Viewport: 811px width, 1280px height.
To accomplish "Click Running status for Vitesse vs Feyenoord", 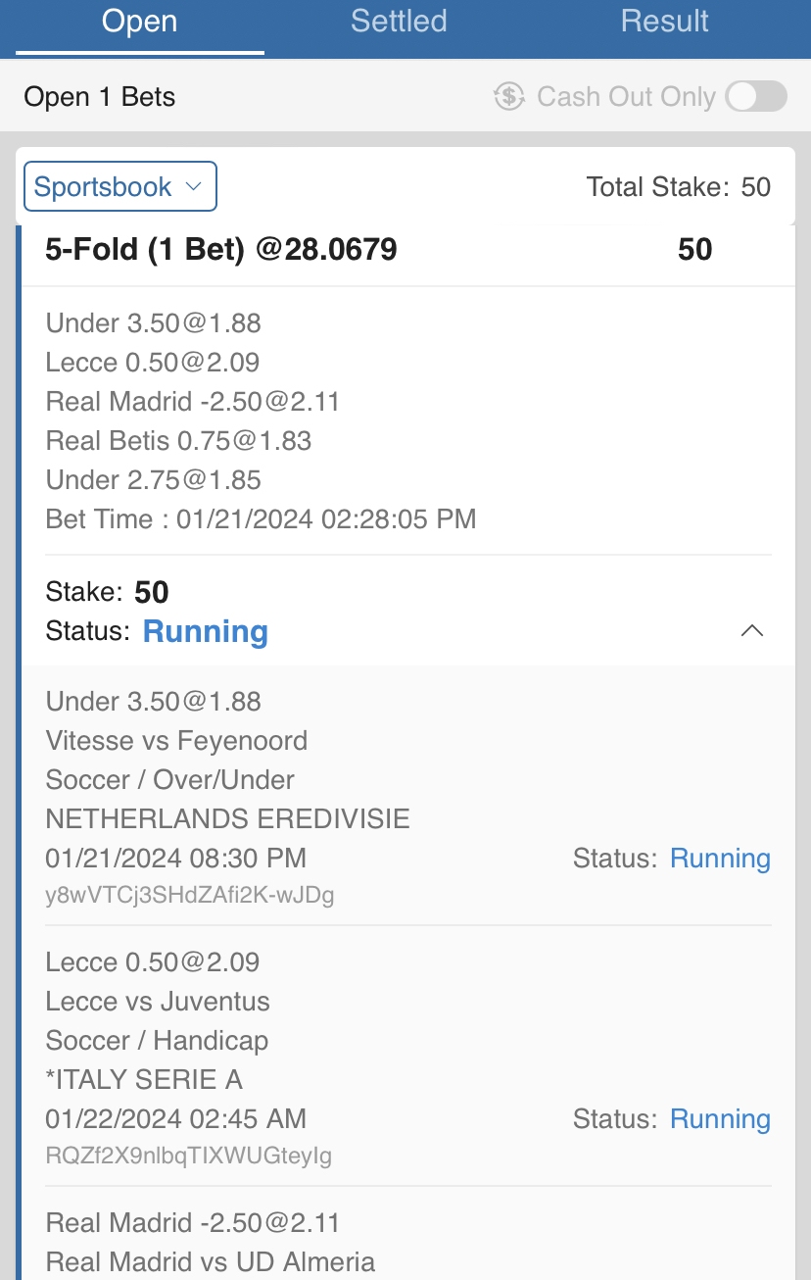I will tap(720, 859).
